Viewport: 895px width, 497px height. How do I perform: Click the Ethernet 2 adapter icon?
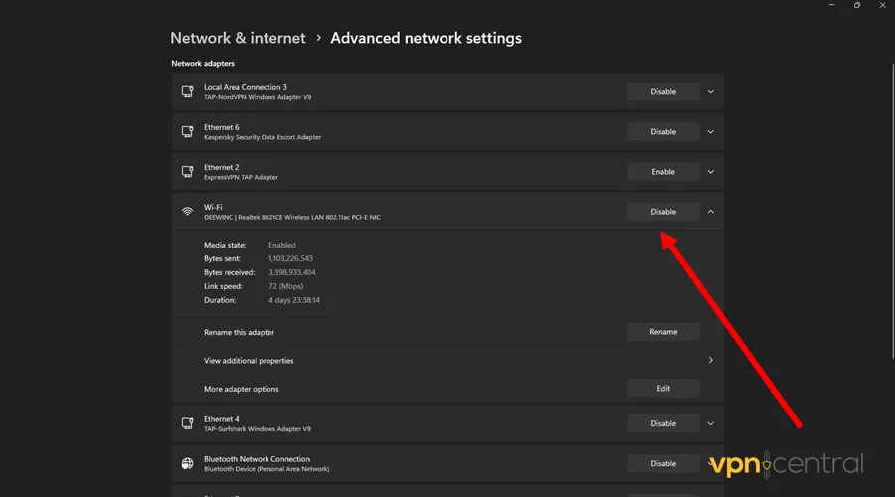pos(187,172)
